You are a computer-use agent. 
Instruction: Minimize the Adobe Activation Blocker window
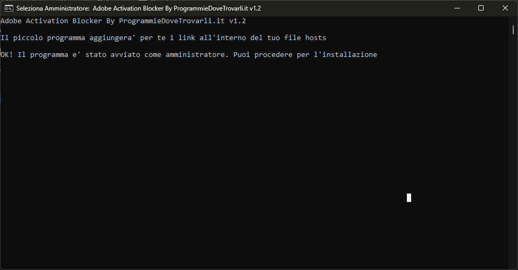457,8
